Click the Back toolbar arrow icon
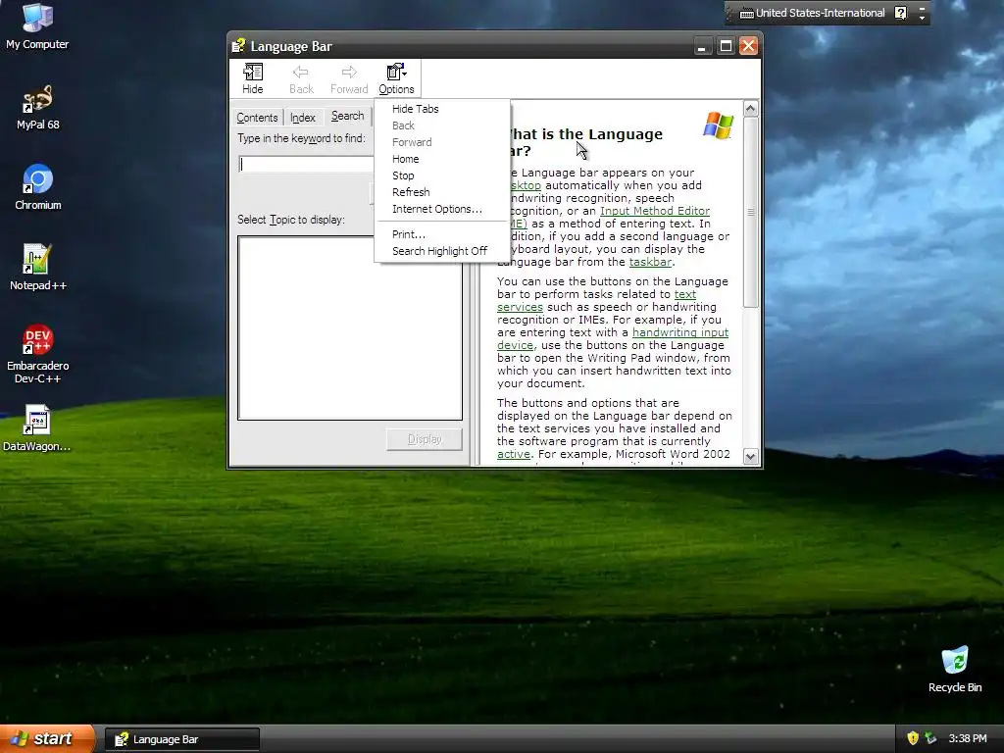Screen dimensions: 1004x753 point(300,72)
